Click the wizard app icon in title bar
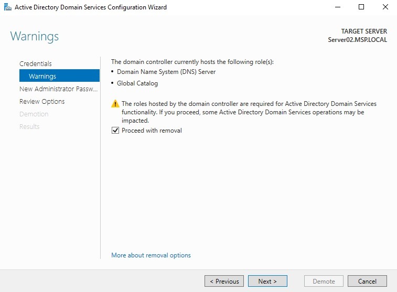This screenshot has height=292, width=397. click(7, 7)
